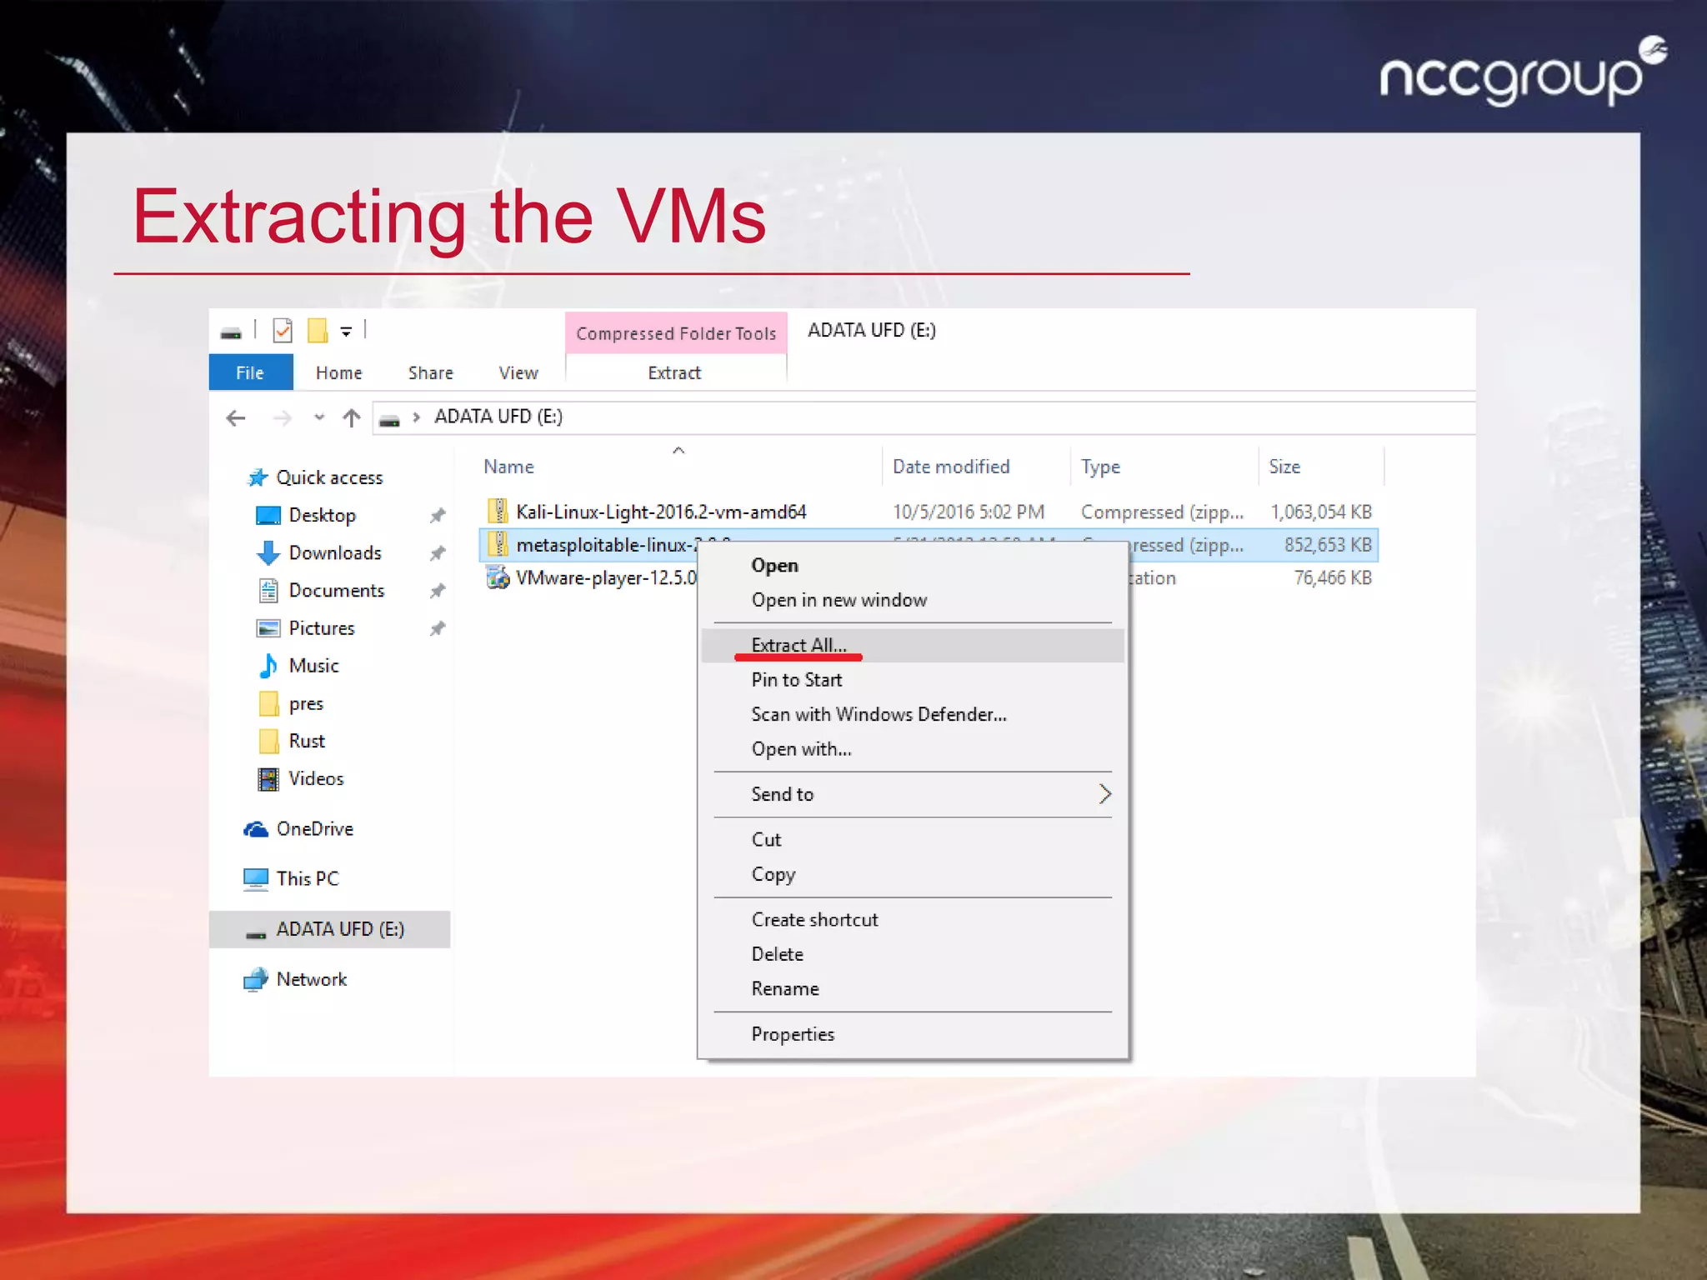Open Downloads in the navigation pane
Image resolution: width=1707 pixels, height=1280 pixels.
(x=335, y=552)
